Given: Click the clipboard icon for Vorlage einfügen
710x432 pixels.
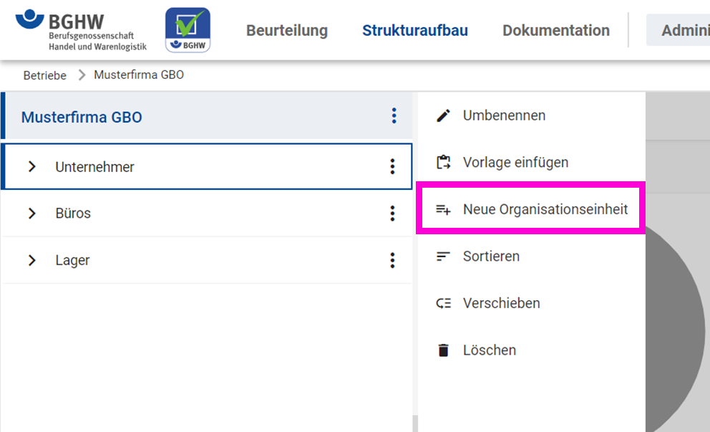Looking at the screenshot, I should [444, 163].
